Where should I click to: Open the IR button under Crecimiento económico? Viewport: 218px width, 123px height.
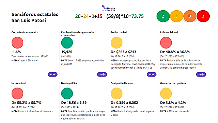(x=52, y=74)
